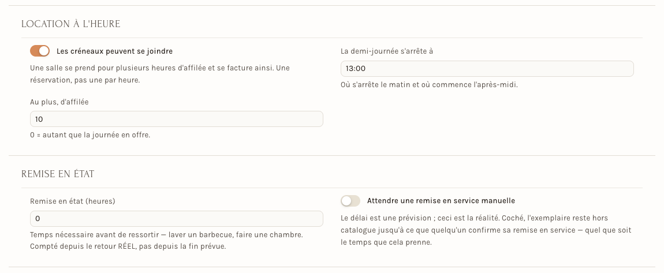Viewport: 664px width, 273px height.
Task: Click the 'Une salle se prend pour plusieurs heures' text
Action: (159, 68)
